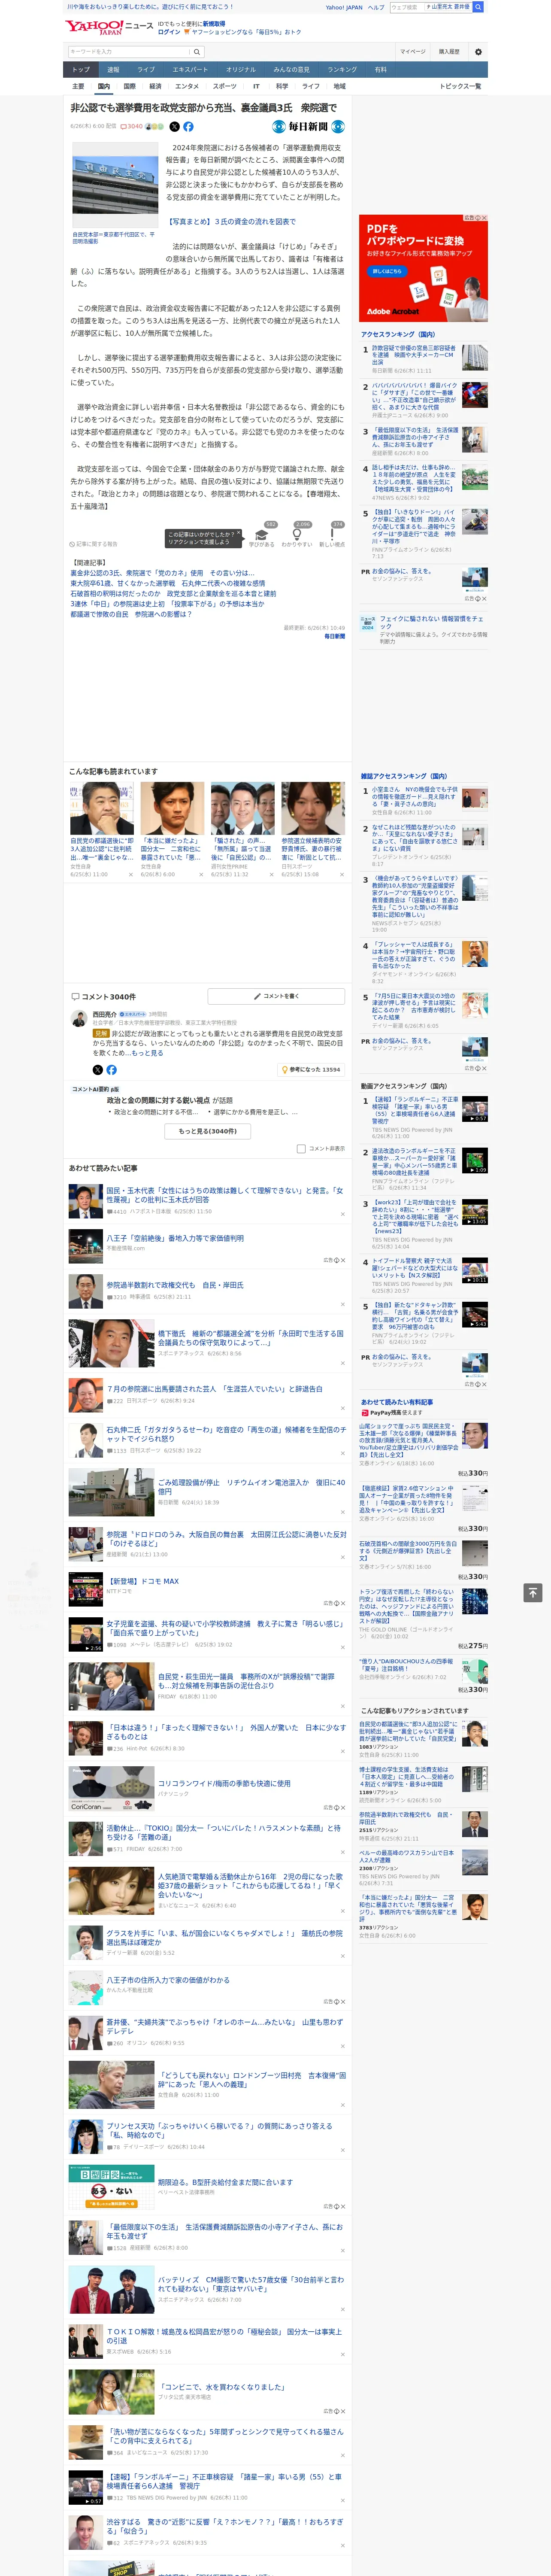
Task: React with 学びがある graduation cap icon
Action: pos(262,534)
